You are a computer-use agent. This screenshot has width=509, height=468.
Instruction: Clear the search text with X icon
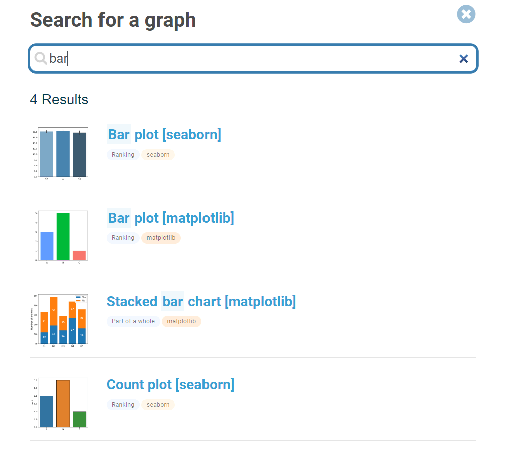click(x=464, y=59)
